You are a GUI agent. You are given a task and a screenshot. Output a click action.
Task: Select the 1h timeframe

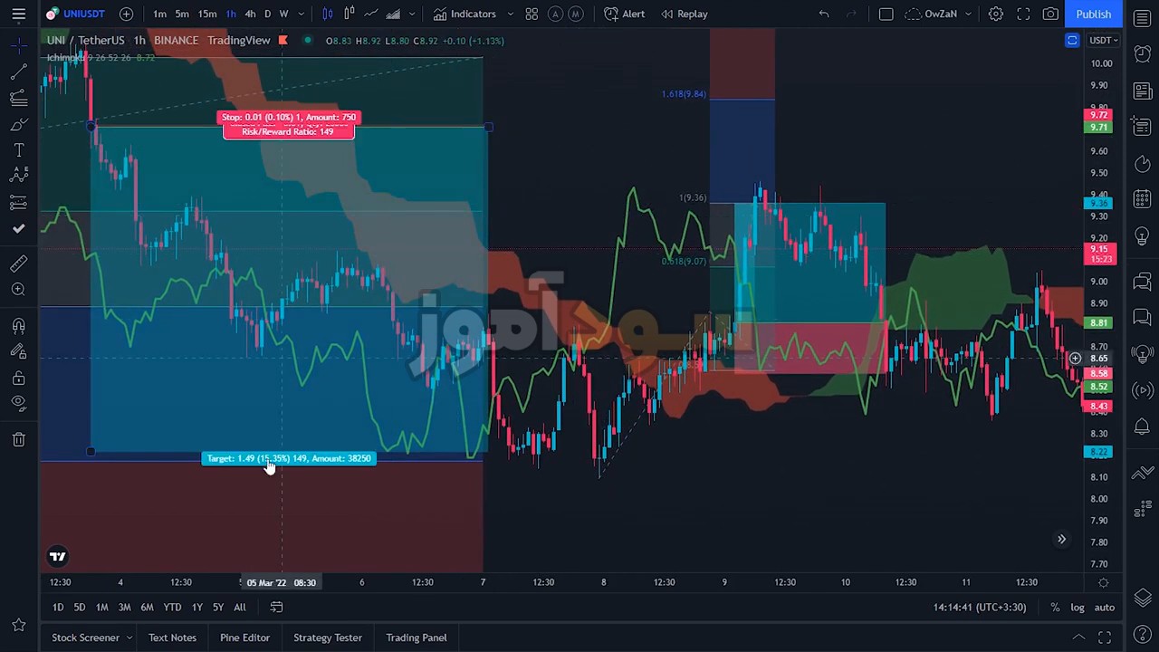click(231, 14)
